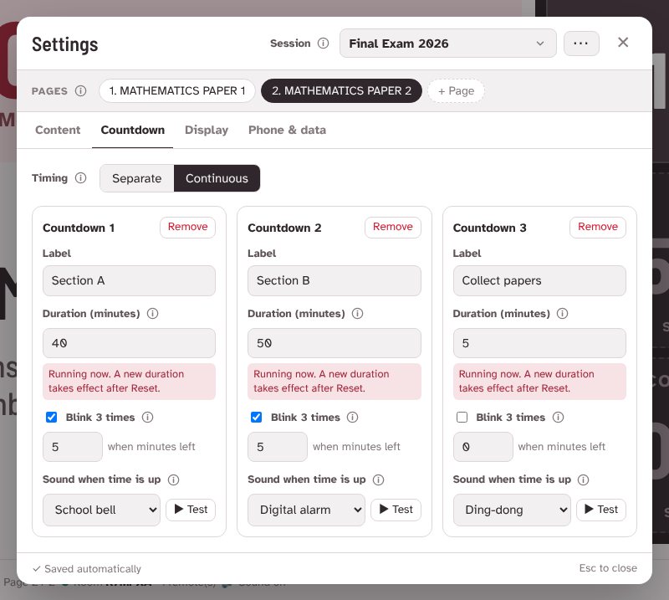
Task: Open the Digital alarm sound dropdown
Action: (x=306, y=510)
